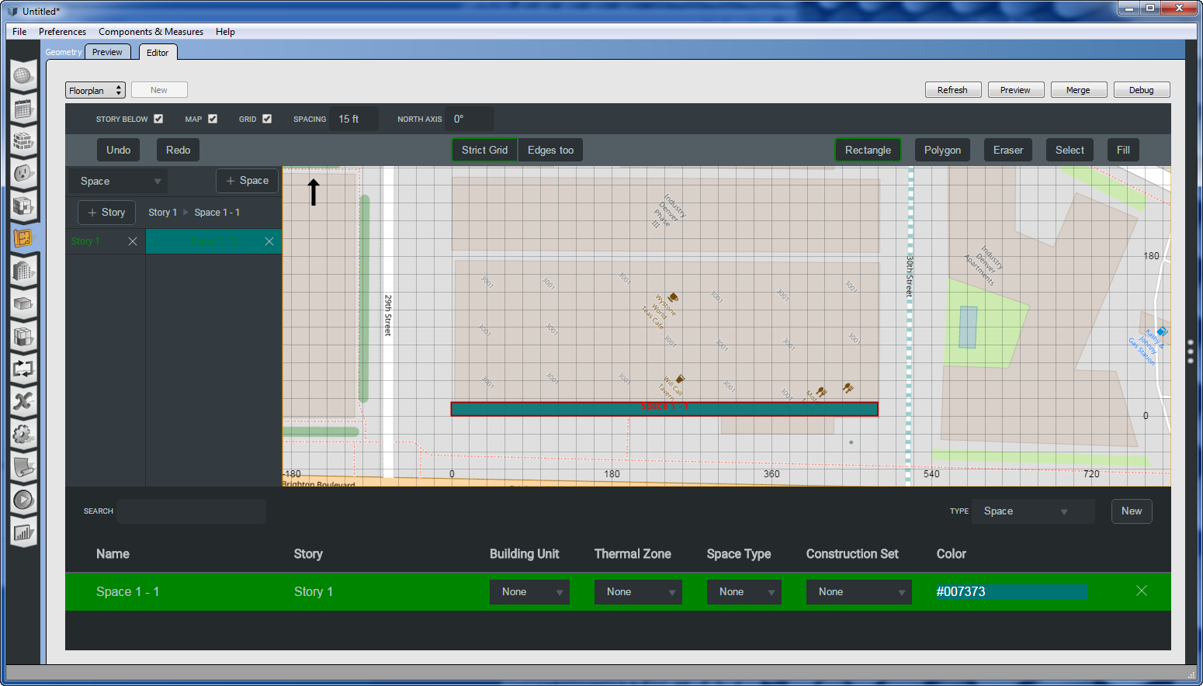
Task: Start the simulation with the Run play icon
Action: tap(23, 499)
